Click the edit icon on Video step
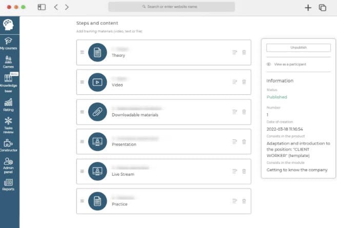The image size is (337, 228). click(x=235, y=82)
